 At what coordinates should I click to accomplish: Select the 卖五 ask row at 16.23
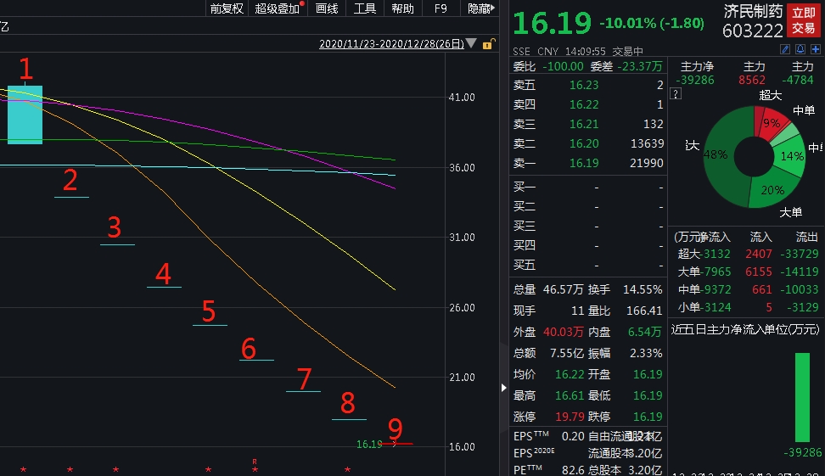587,85
